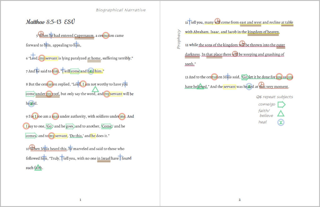
Task: Click the green triangle above 'worthy' in verse 8
Action: click(x=95, y=89)
